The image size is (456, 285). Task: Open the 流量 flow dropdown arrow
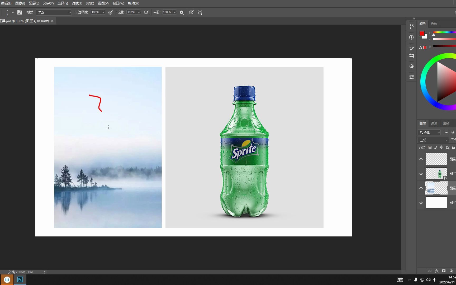[139, 12]
